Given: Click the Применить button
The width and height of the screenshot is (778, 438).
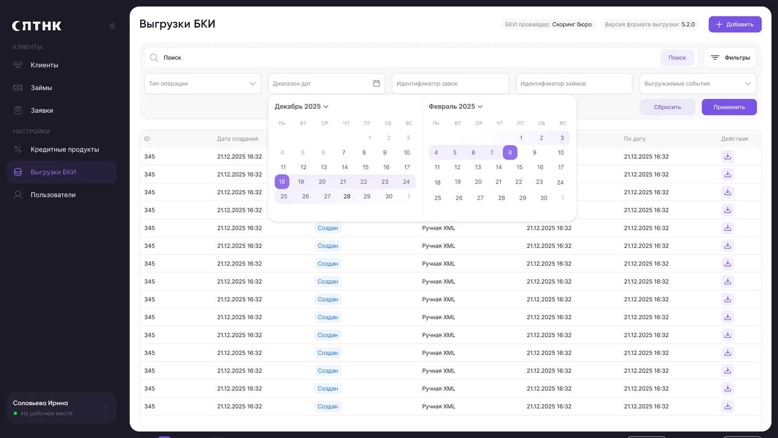Looking at the screenshot, I should coord(729,107).
